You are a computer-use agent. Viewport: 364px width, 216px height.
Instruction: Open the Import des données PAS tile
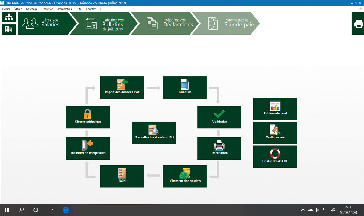point(122,88)
